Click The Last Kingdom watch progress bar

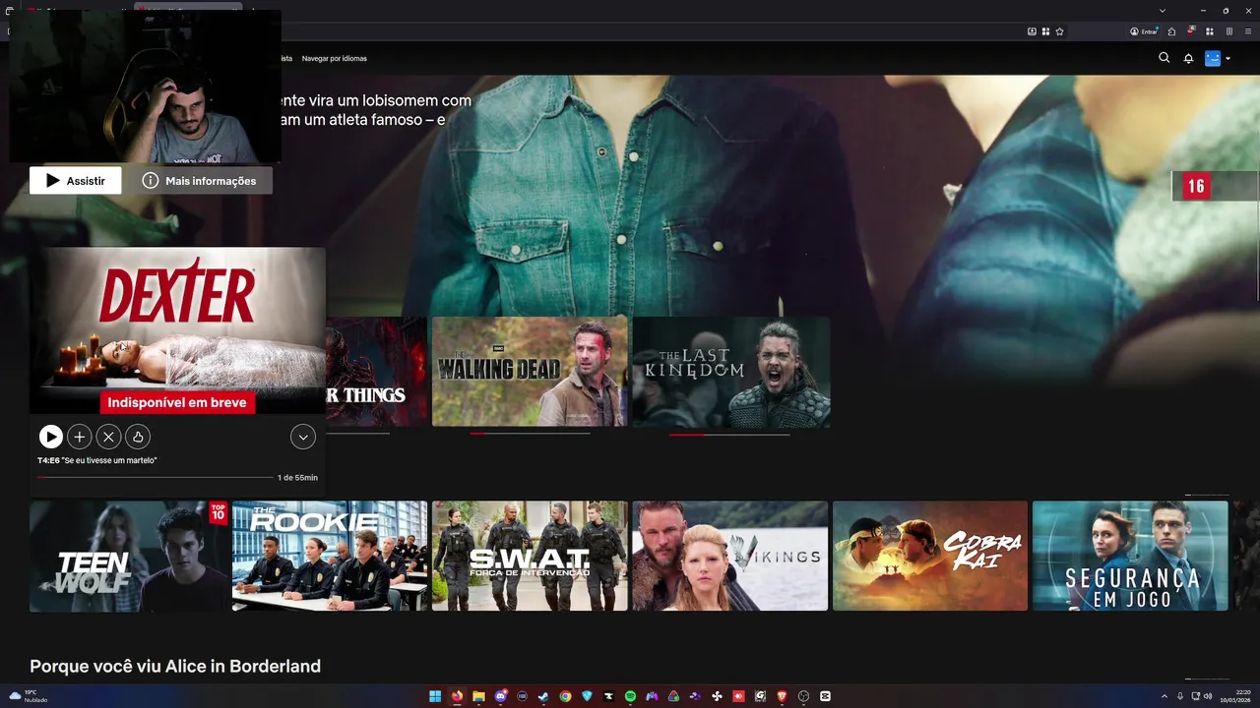coord(729,434)
